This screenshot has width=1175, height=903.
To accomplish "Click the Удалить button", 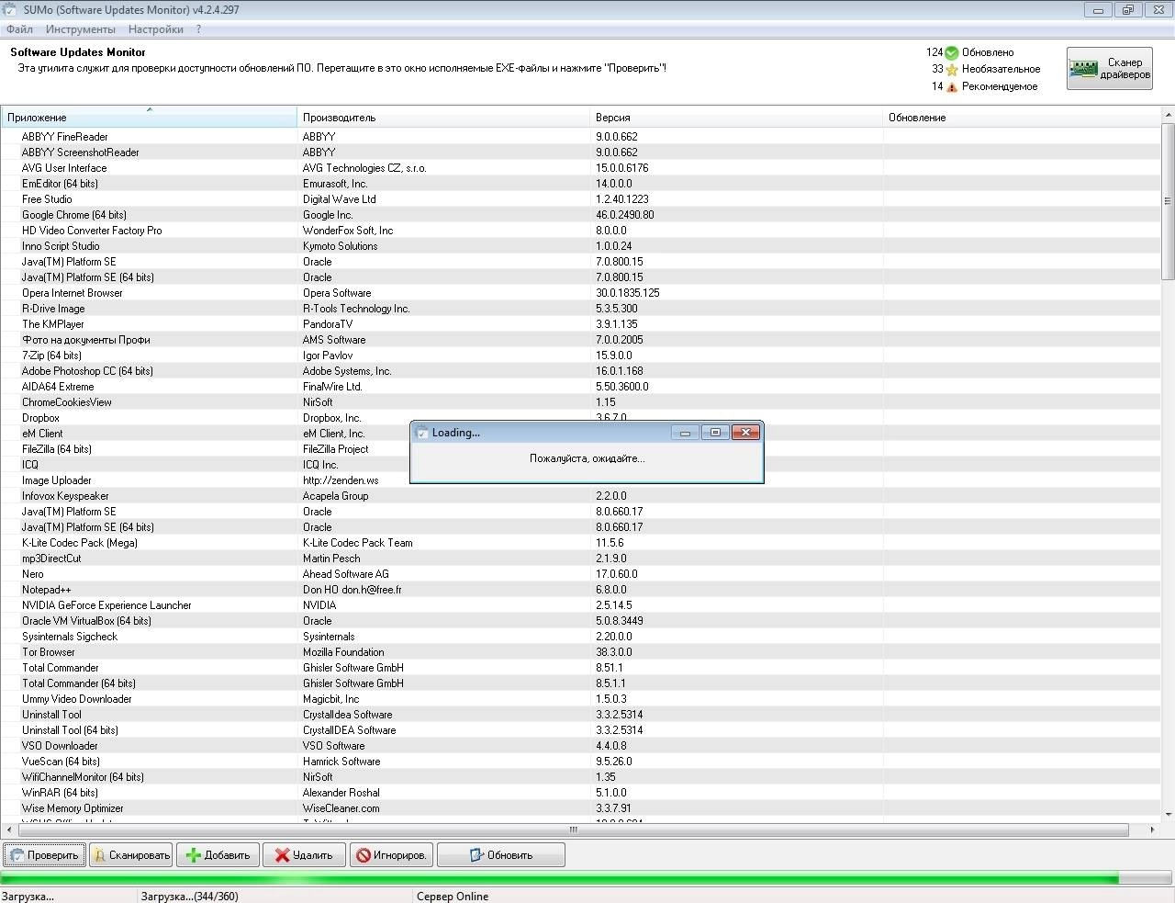I will click(304, 855).
